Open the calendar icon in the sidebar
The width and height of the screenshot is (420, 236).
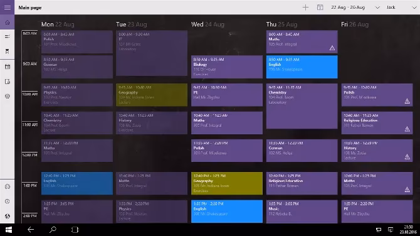coord(8,67)
